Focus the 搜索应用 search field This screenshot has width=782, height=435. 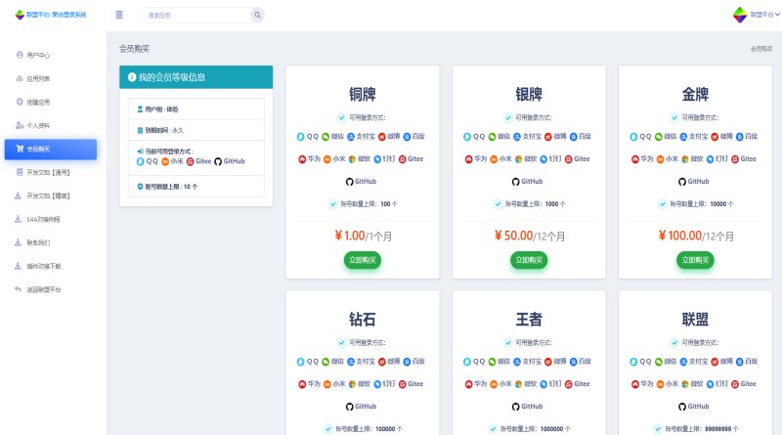pyautogui.click(x=196, y=16)
